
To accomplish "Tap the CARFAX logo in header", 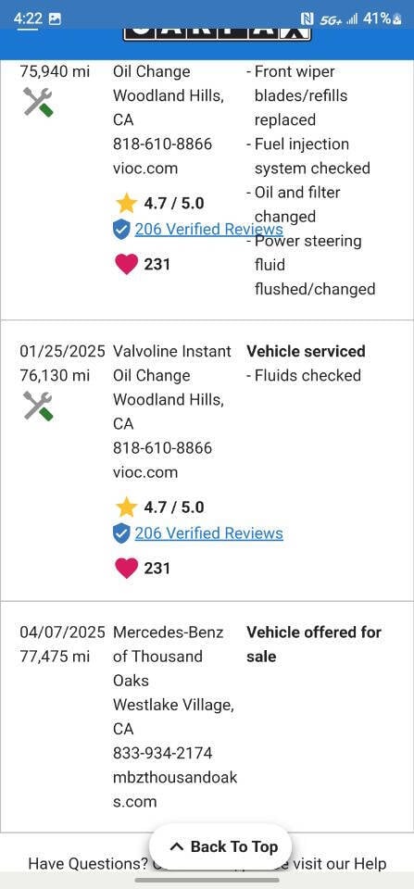I will coord(218,34).
